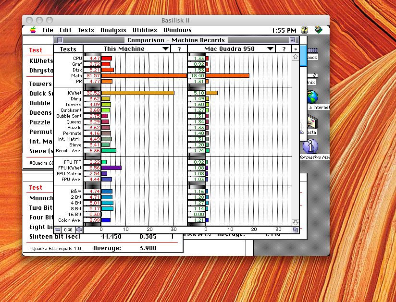
Task: Open the Help question-mark menu icon
Action: pyautogui.click(x=304, y=30)
